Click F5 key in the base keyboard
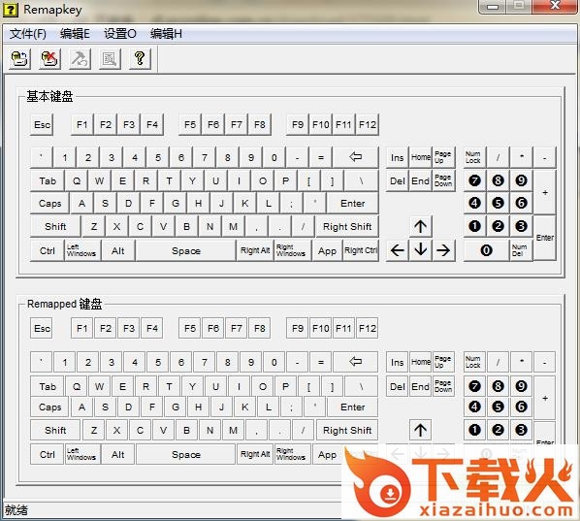This screenshot has width=580, height=521. pos(190,125)
